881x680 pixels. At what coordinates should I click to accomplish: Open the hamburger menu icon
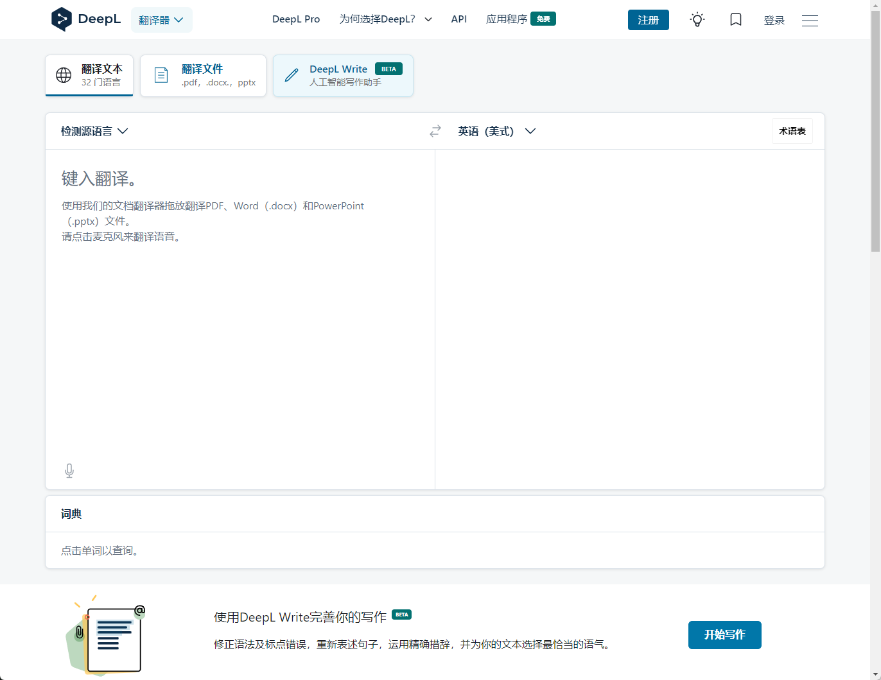click(x=810, y=21)
